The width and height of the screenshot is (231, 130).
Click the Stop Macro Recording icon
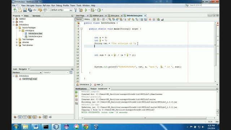tap(154, 19)
